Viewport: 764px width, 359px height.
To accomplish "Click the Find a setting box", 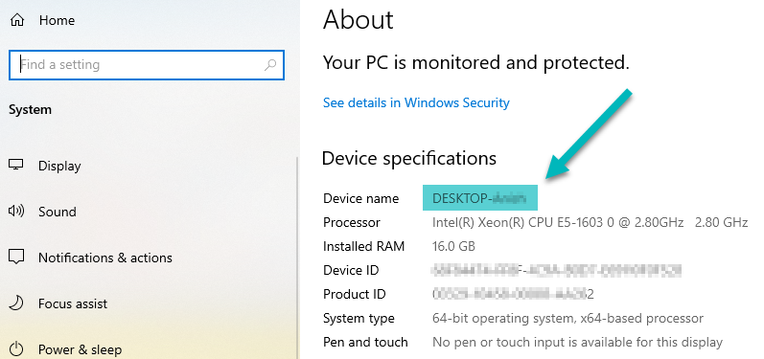I will pyautogui.click(x=146, y=65).
